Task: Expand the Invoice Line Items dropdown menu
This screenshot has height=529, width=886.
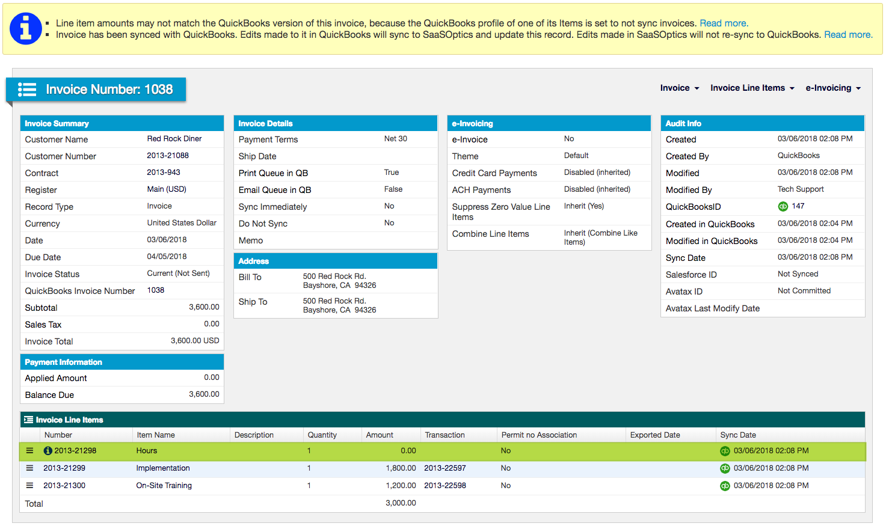Action: (x=752, y=88)
